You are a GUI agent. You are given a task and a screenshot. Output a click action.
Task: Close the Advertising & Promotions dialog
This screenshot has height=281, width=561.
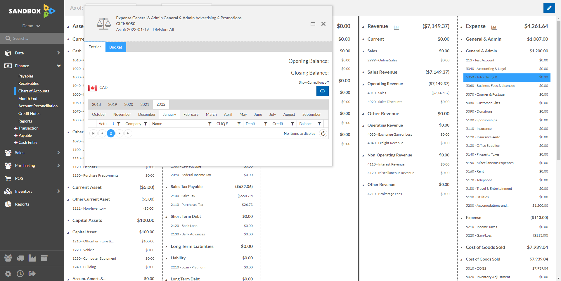(x=323, y=24)
